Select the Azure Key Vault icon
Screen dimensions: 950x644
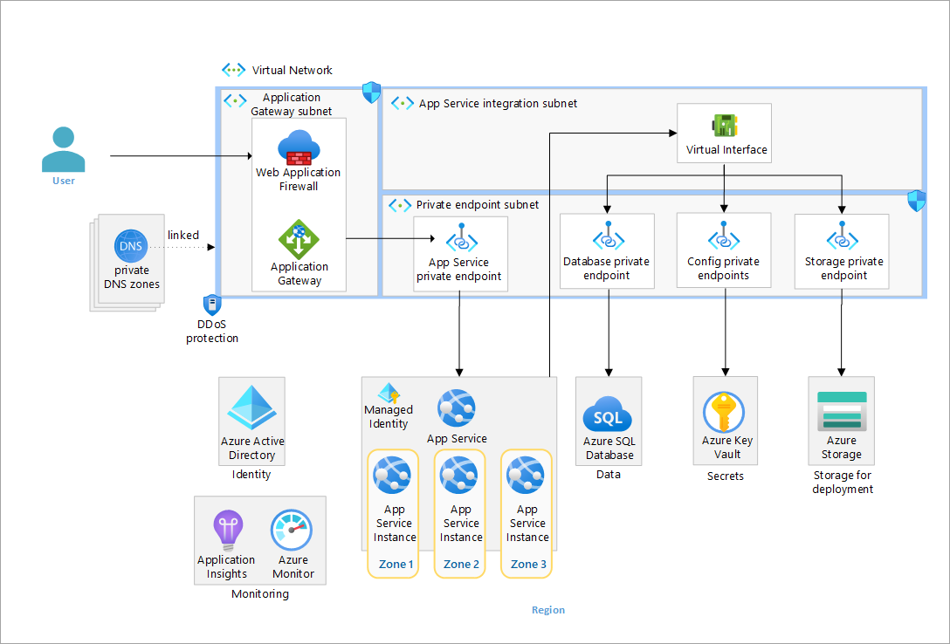click(x=724, y=412)
